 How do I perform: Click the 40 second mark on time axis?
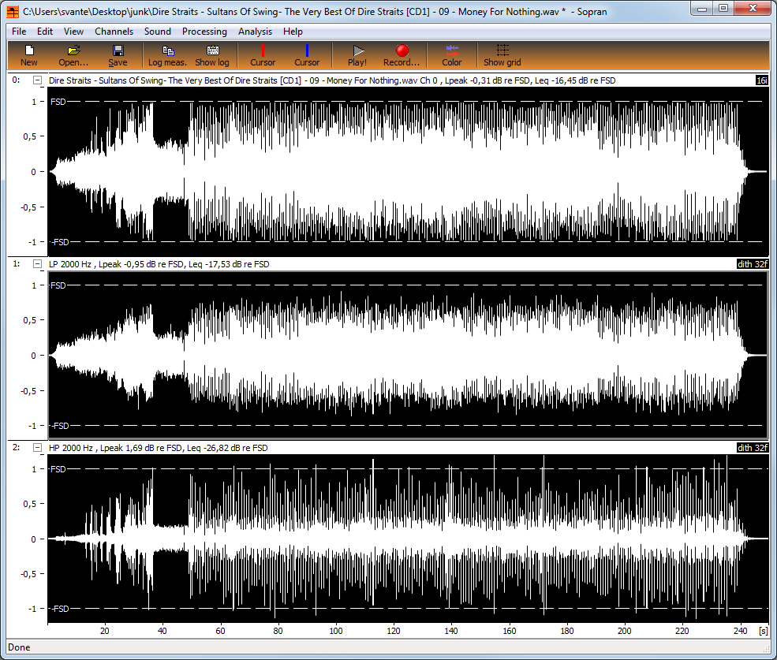click(162, 631)
